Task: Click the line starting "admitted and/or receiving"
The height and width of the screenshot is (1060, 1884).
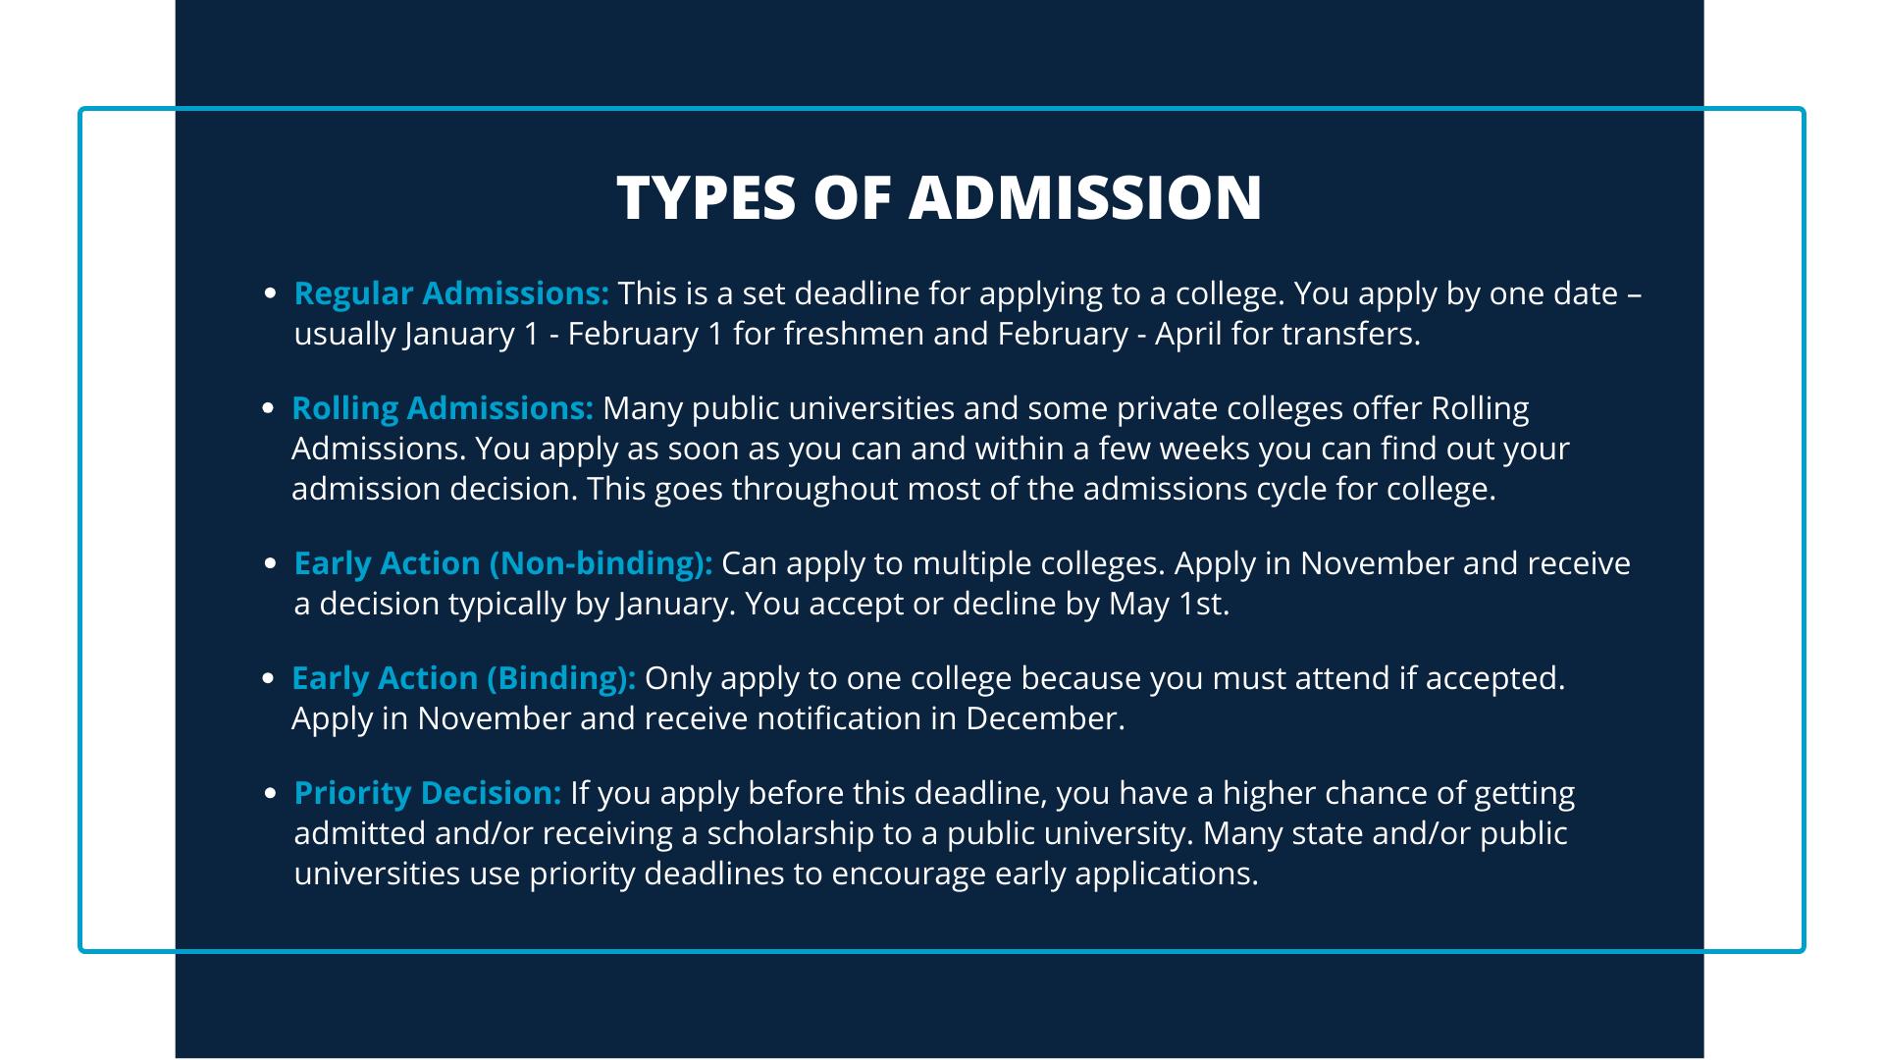Action: [x=930, y=833]
